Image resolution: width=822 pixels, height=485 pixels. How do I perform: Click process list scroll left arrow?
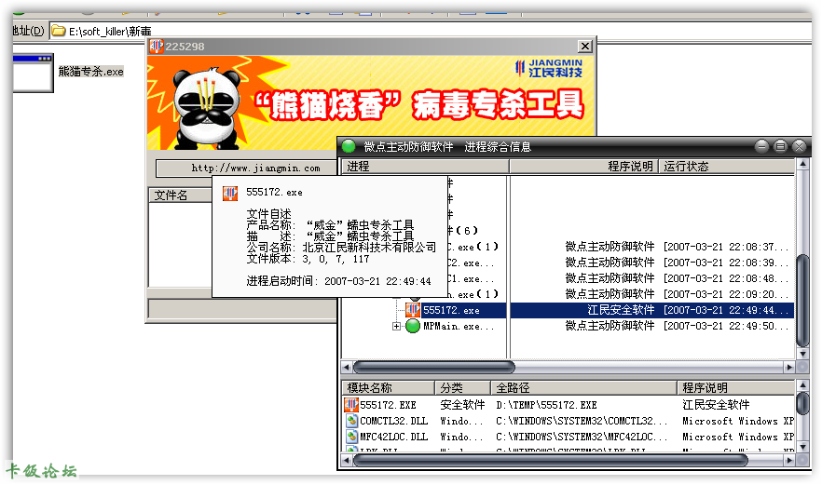[347, 367]
